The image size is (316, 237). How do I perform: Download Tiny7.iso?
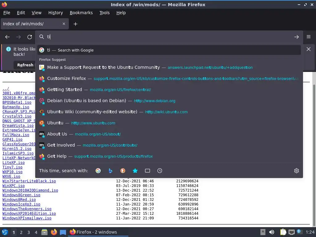coord(12,167)
